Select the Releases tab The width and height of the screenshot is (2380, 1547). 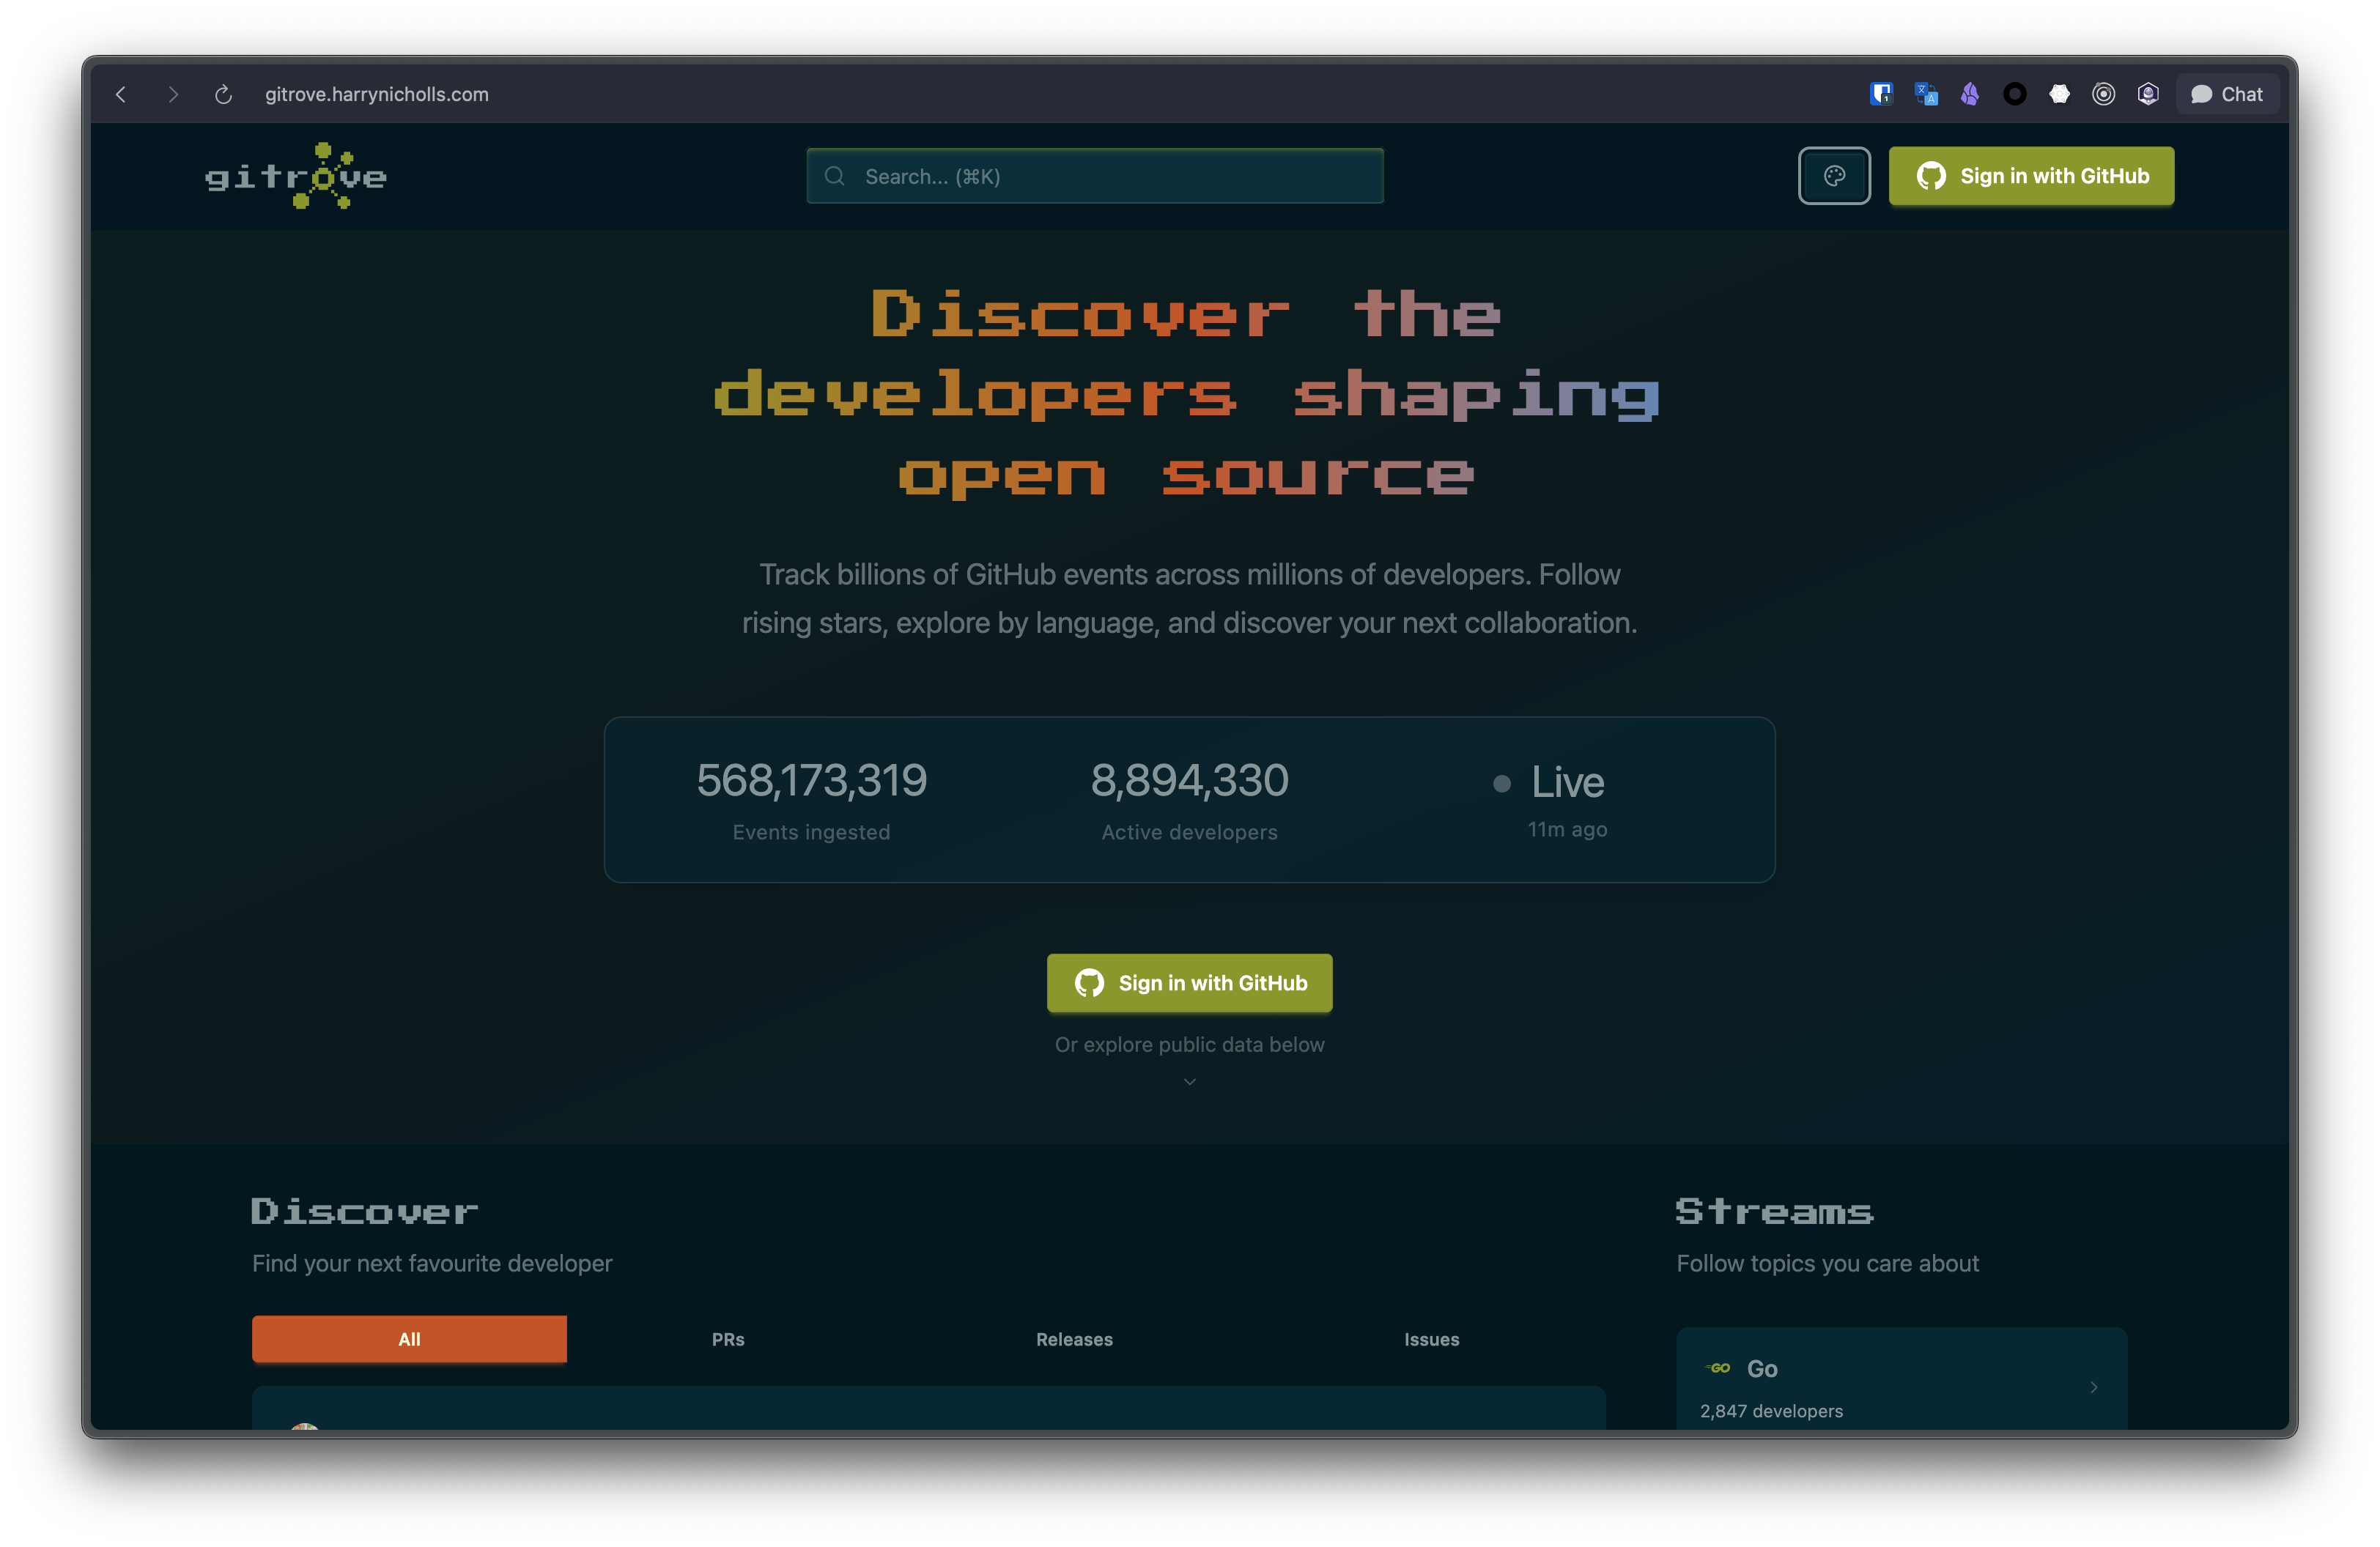[x=1074, y=1339]
